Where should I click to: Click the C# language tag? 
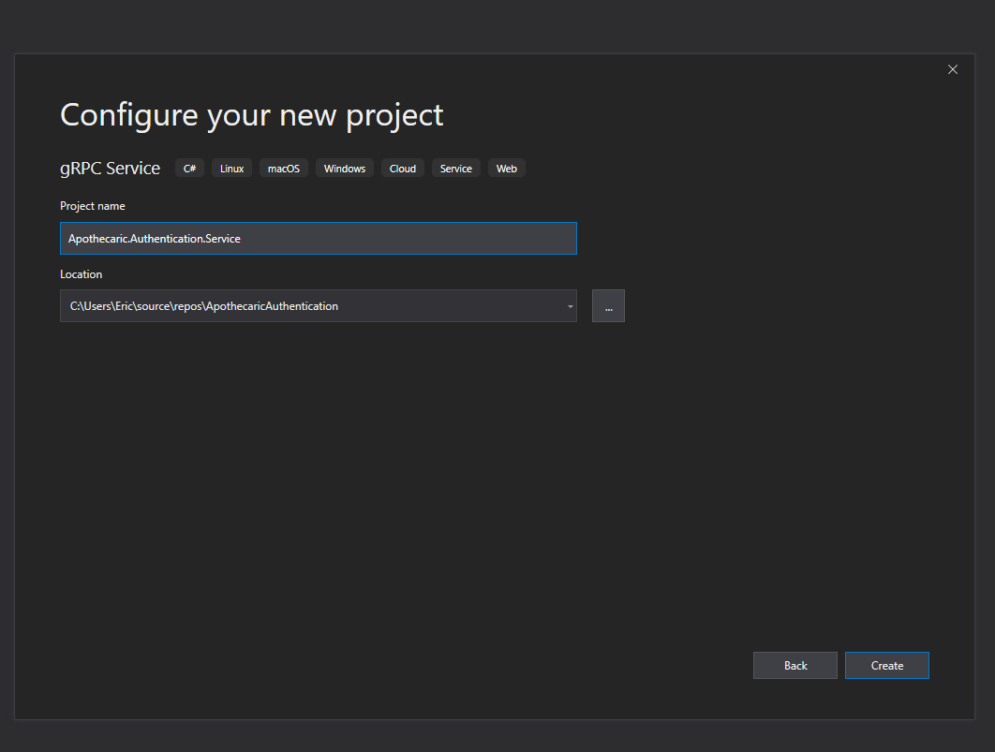[189, 169]
